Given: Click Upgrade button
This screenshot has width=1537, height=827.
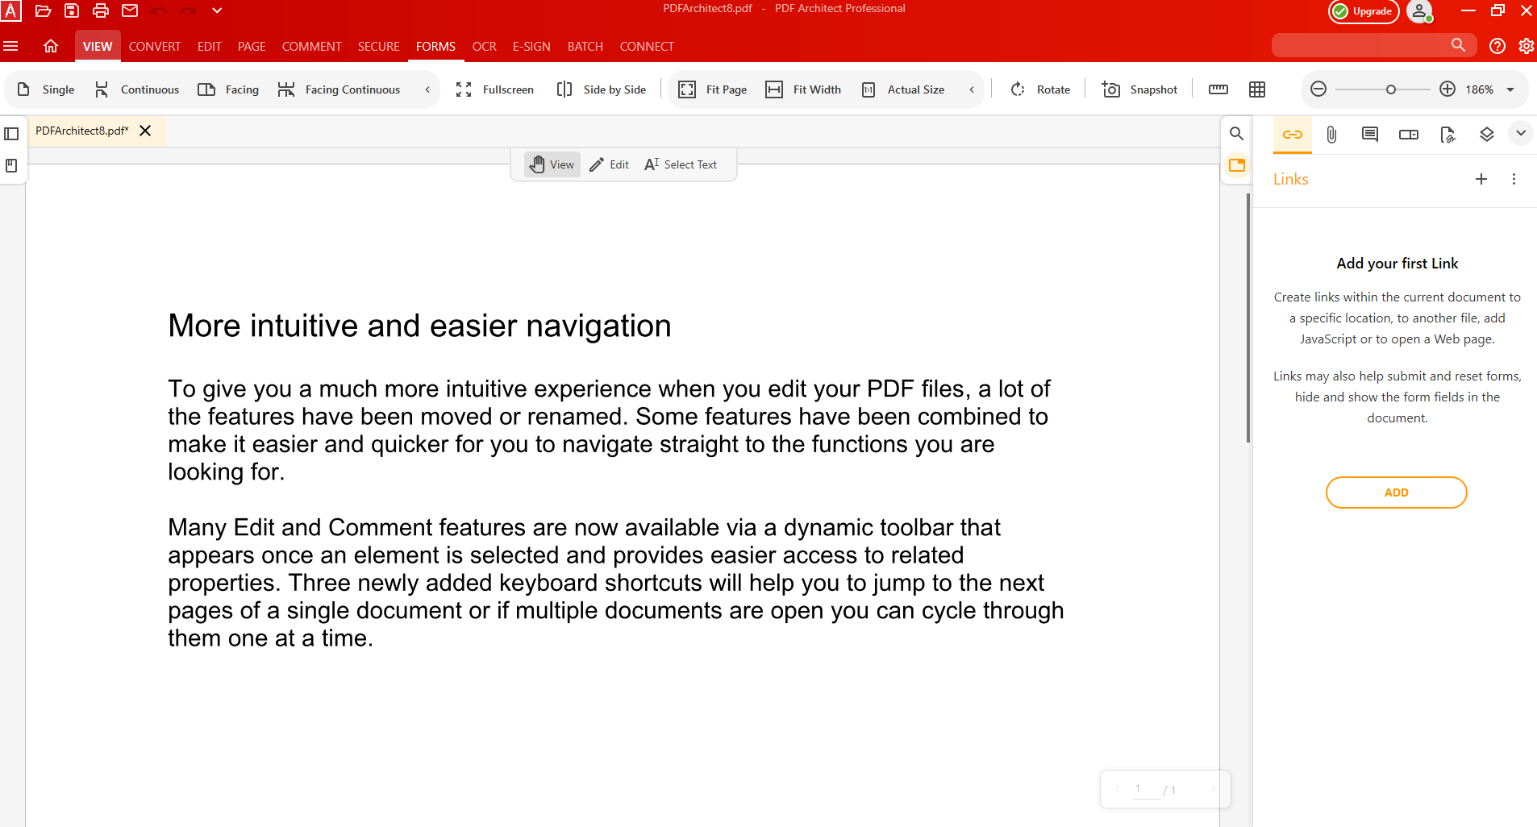Looking at the screenshot, I should [1364, 11].
